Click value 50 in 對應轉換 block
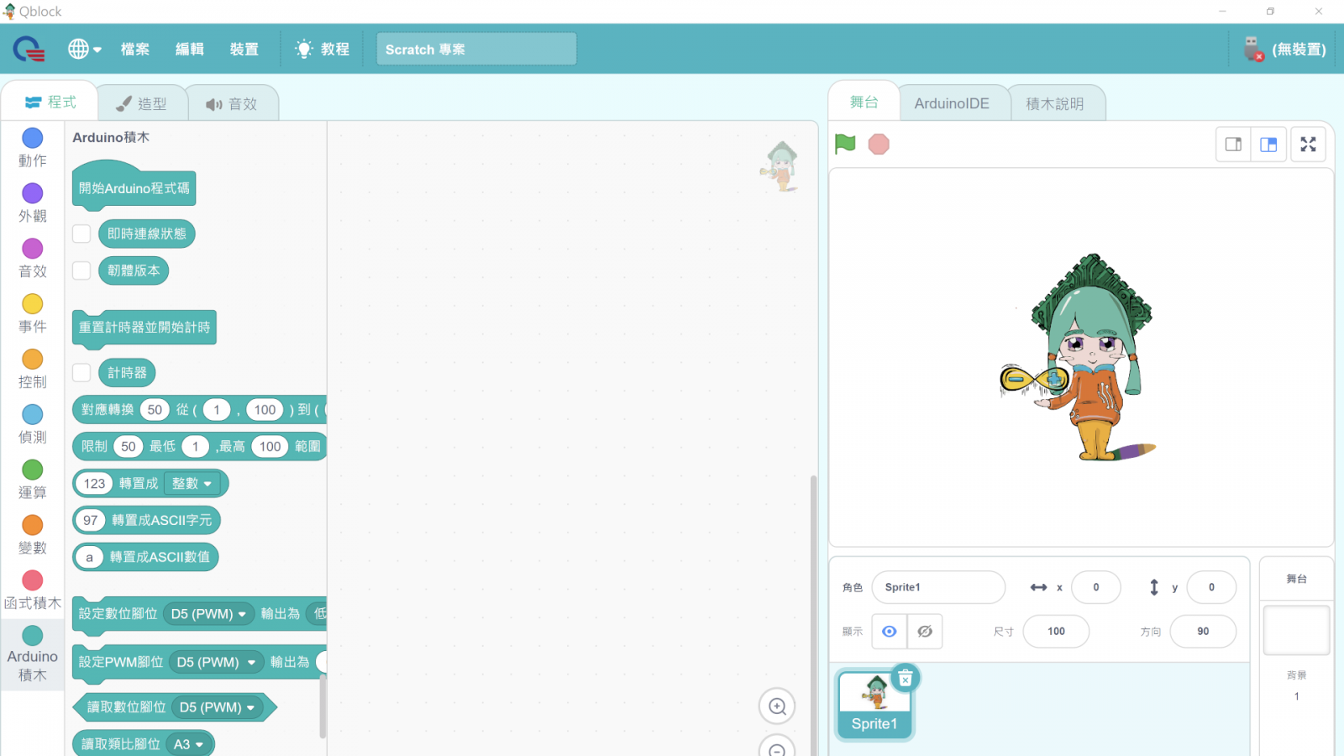Image resolution: width=1344 pixels, height=756 pixels. tap(155, 410)
